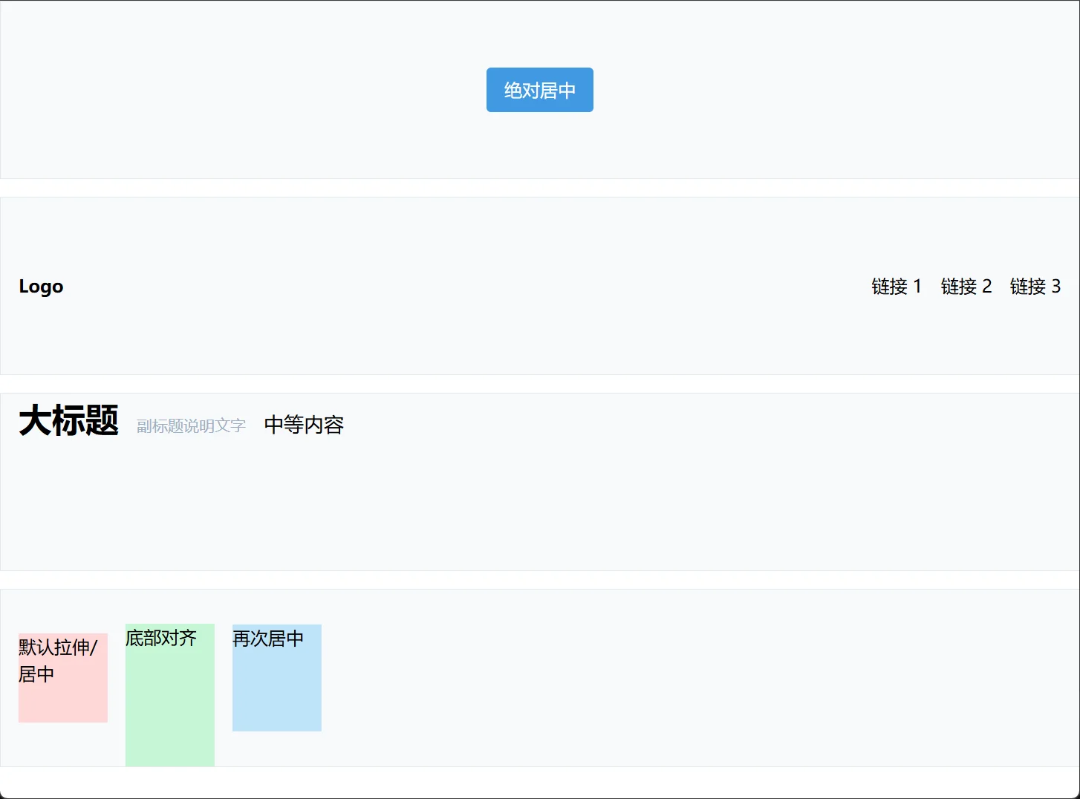
Task: Click empty area below the 大标题 heading row
Action: click(x=520, y=512)
